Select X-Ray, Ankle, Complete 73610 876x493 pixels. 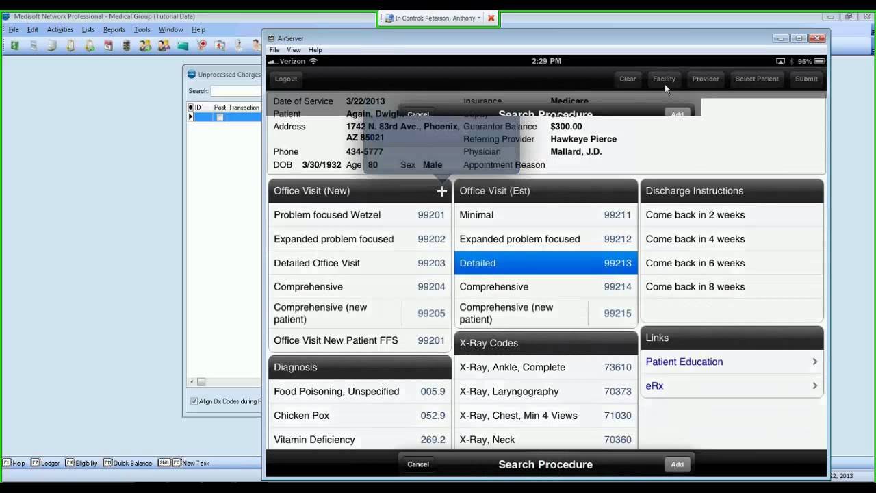pos(545,368)
